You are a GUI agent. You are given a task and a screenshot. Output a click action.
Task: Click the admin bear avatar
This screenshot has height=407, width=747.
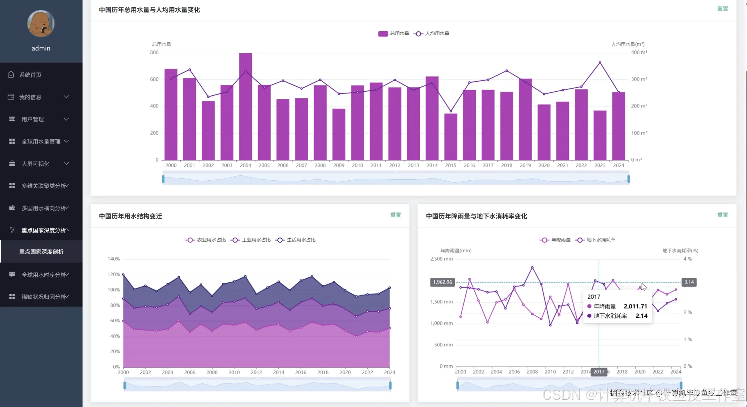pyautogui.click(x=41, y=24)
